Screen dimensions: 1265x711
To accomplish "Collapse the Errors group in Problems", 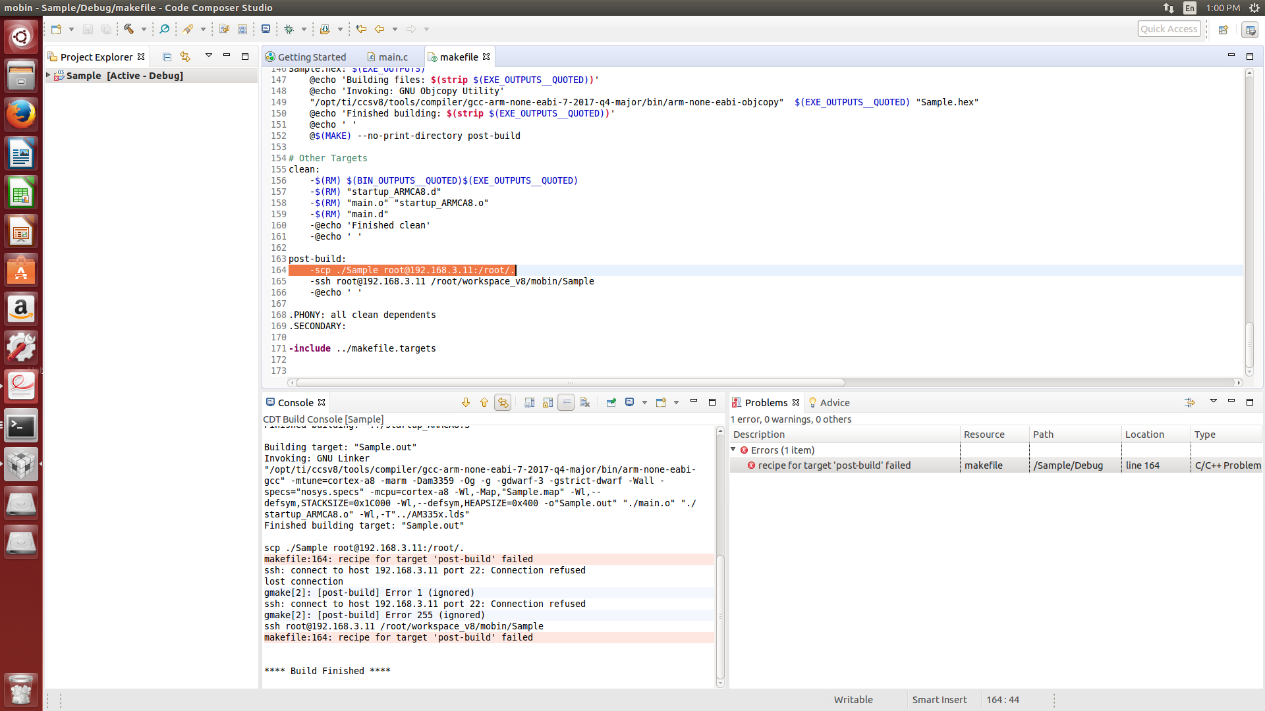I will point(733,450).
